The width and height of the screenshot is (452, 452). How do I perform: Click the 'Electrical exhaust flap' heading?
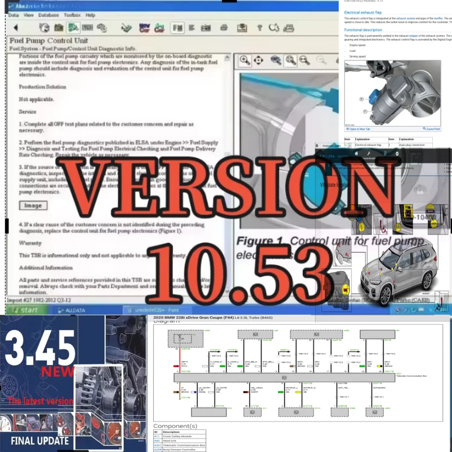pyautogui.click(x=363, y=12)
